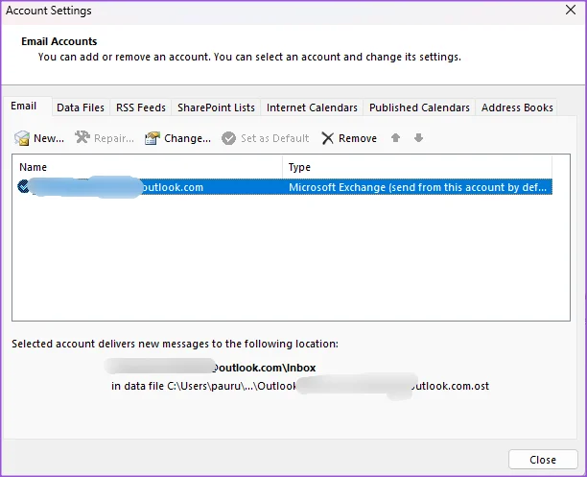Screen dimensions: 587x477
Task: Open the Internet Calendars tab
Action: [312, 107]
